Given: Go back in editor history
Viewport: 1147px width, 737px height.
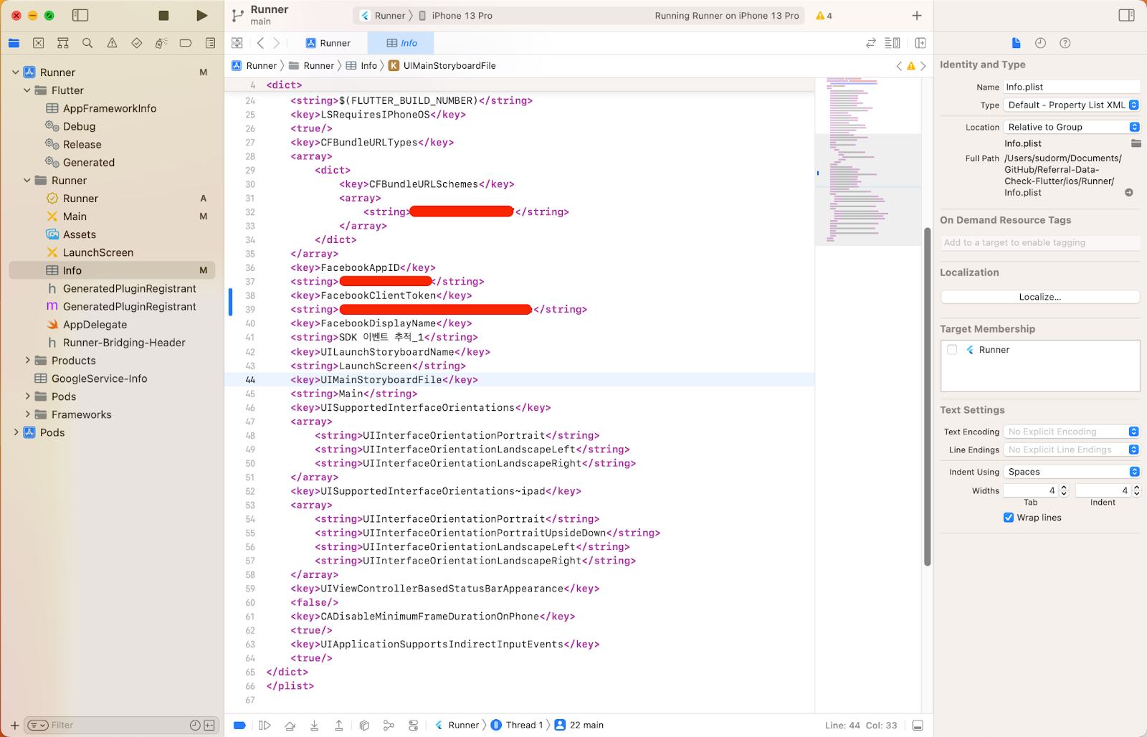Looking at the screenshot, I should tap(260, 43).
